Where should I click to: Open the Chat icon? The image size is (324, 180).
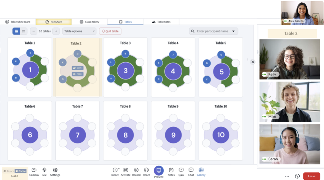tap(191, 170)
